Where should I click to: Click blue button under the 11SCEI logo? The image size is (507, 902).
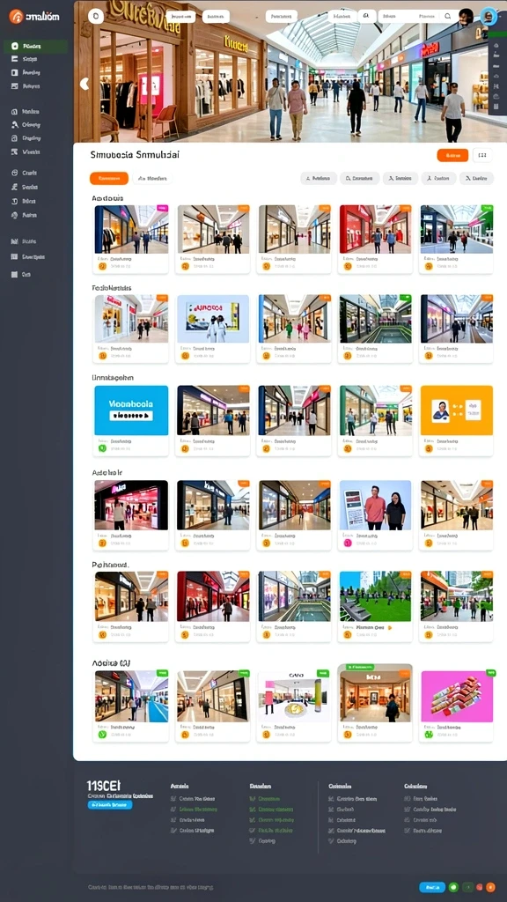(110, 805)
